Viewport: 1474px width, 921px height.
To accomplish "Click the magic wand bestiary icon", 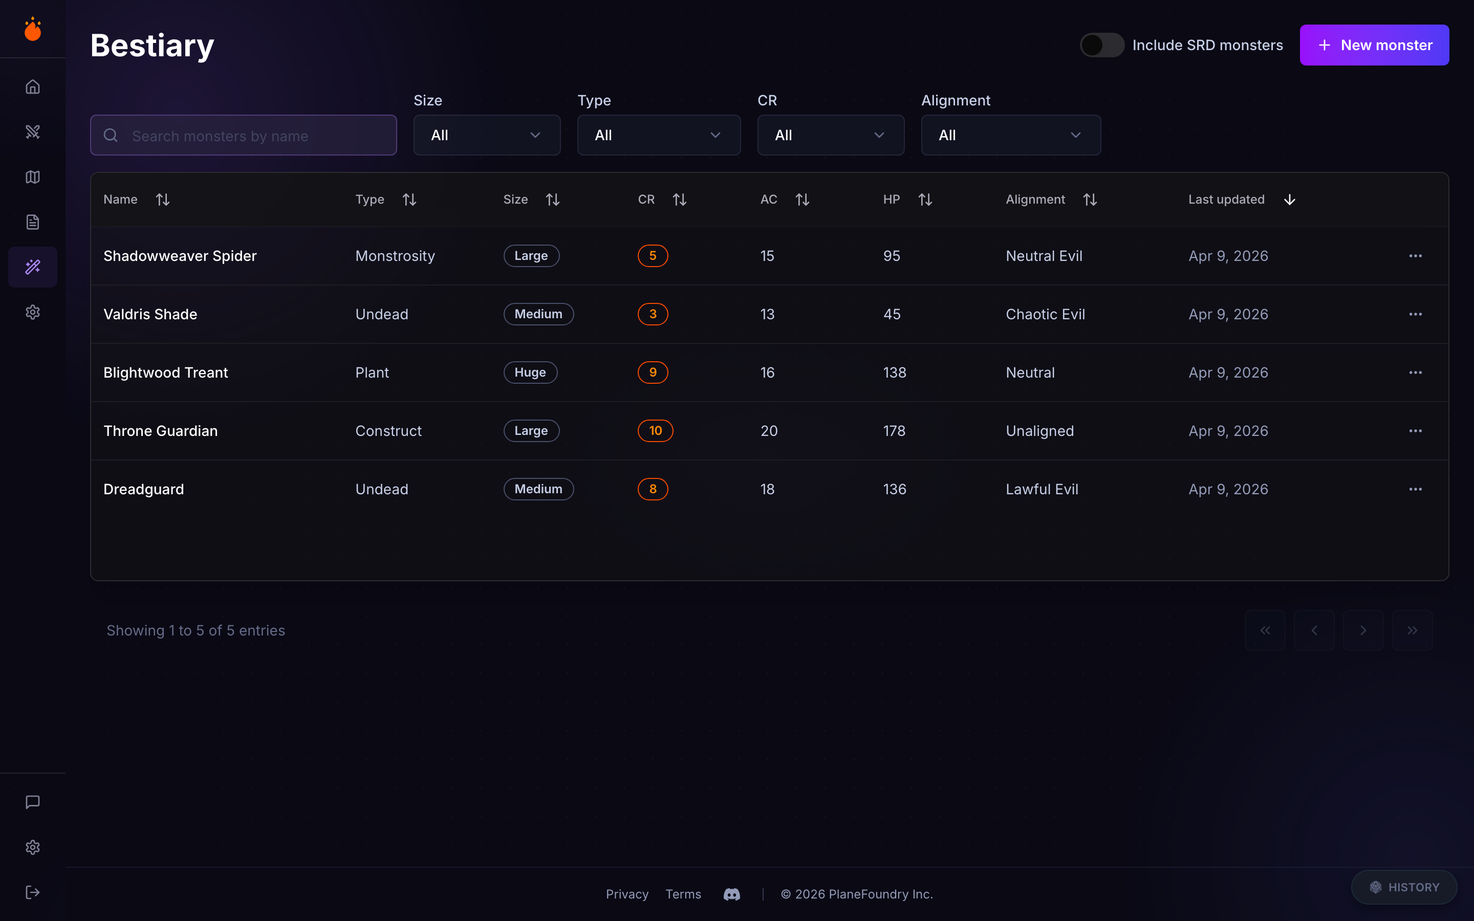I will click(x=33, y=267).
